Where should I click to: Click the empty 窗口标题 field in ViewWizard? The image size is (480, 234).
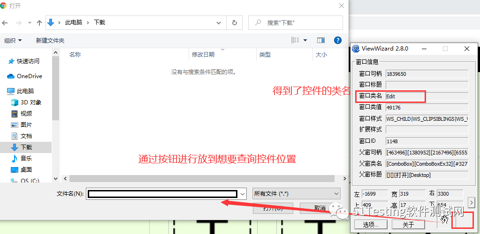pyautogui.click(x=427, y=85)
